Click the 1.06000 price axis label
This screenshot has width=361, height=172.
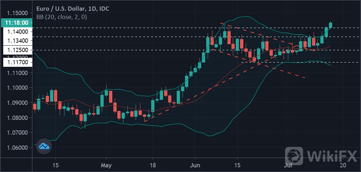pyautogui.click(x=17, y=148)
